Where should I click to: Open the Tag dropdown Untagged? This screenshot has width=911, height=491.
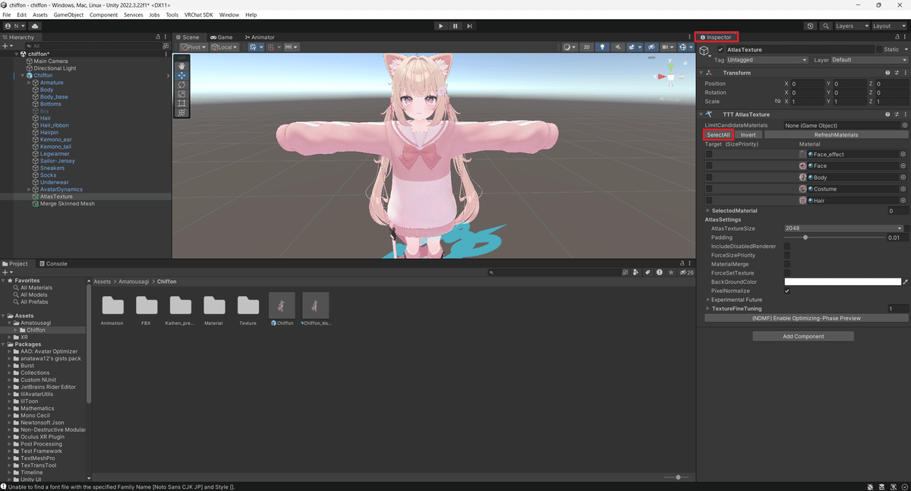(768, 60)
